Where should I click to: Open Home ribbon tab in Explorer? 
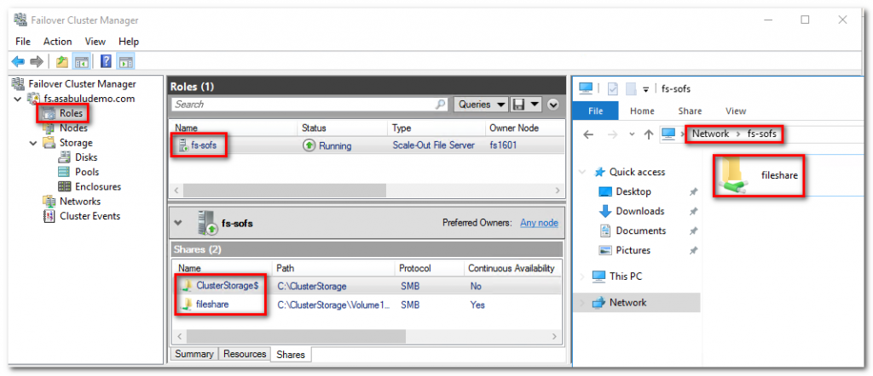(x=642, y=111)
